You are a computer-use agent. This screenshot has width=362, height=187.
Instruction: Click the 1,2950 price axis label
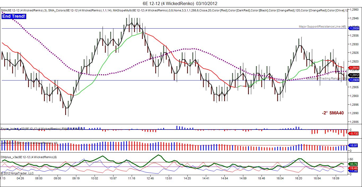(354, 10)
